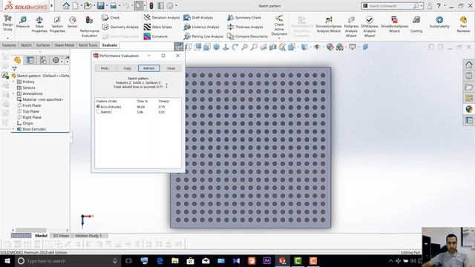The width and height of the screenshot is (475, 267).
Task: Select Sketch1 row in Feature Order list
Action: pos(138,112)
